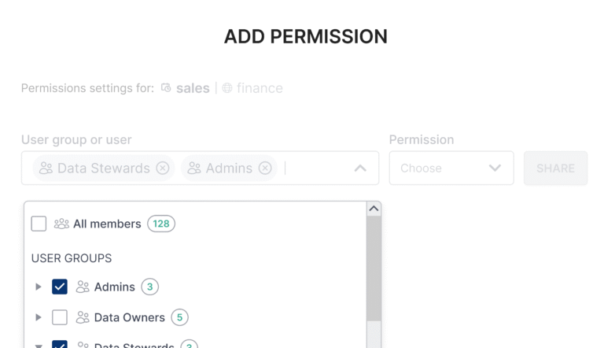The height and width of the screenshot is (348, 604).
Task: Click the Data Owners group icon
Action: tap(83, 317)
